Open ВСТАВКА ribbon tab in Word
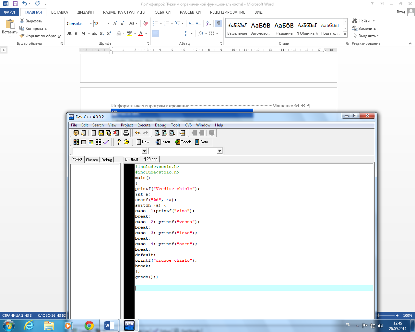 click(60, 12)
